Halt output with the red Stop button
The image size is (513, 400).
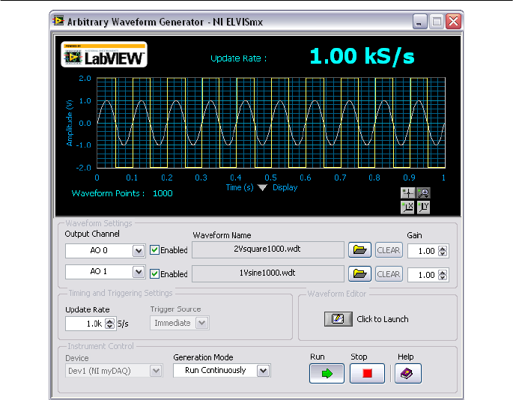[x=367, y=373]
